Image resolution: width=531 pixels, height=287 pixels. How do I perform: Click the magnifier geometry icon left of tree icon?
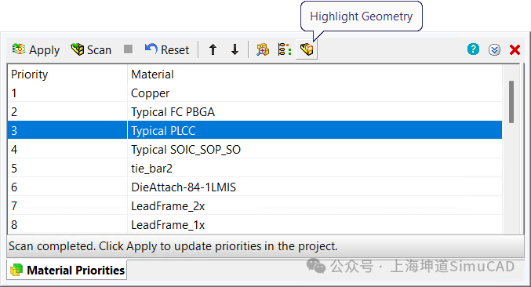(263, 49)
